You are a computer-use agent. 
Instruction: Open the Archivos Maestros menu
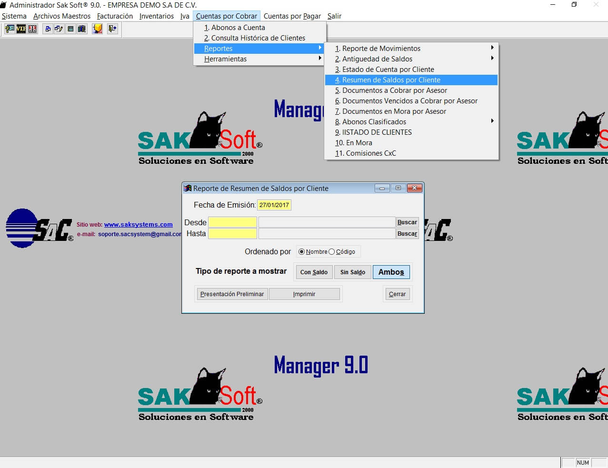(x=62, y=16)
